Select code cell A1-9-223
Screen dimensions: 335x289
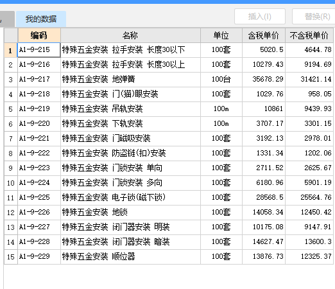click(39, 168)
